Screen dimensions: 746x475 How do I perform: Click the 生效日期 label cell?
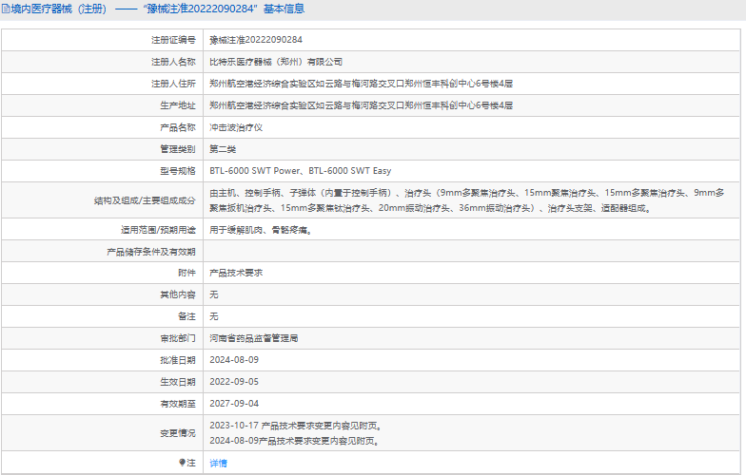click(x=103, y=382)
